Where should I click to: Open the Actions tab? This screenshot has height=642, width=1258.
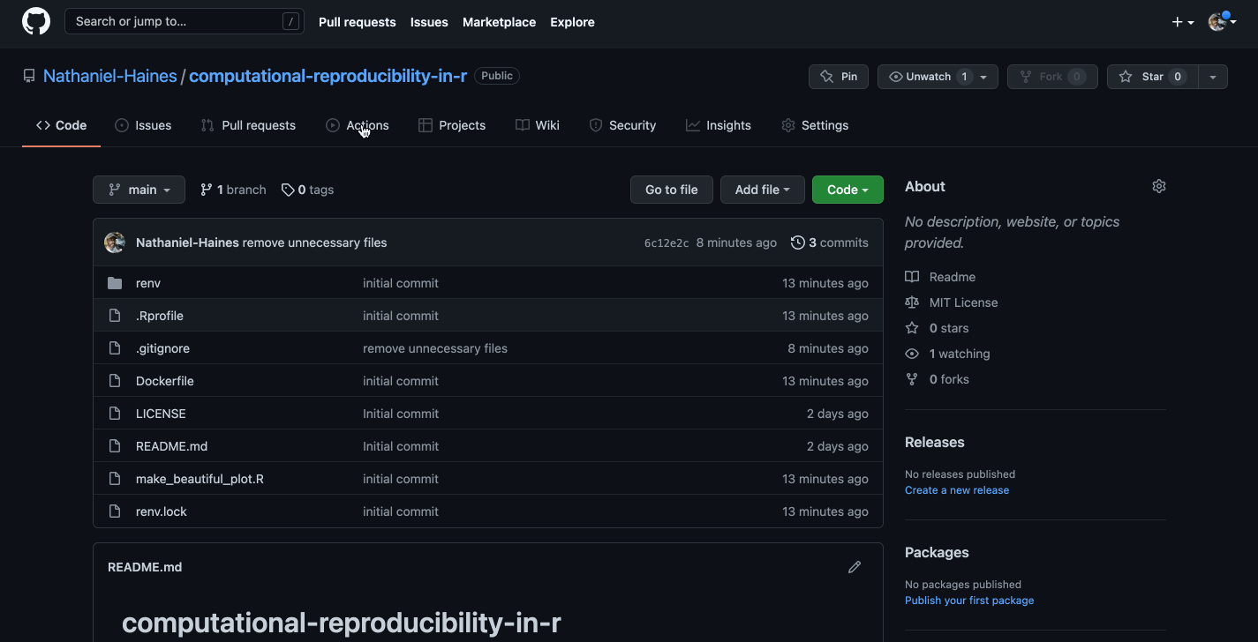pos(358,125)
